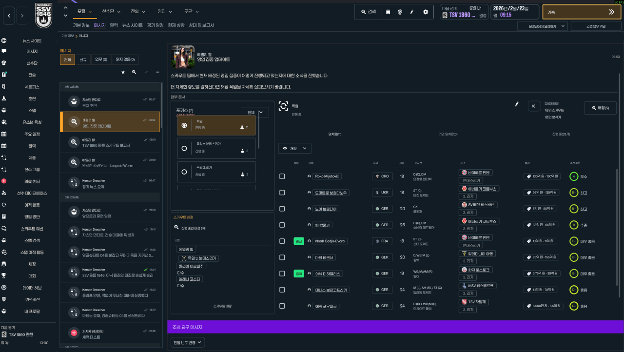The height and width of the screenshot is (352, 624).
Task: Open the 전체 filter dropdown in focus panel
Action: (x=254, y=112)
